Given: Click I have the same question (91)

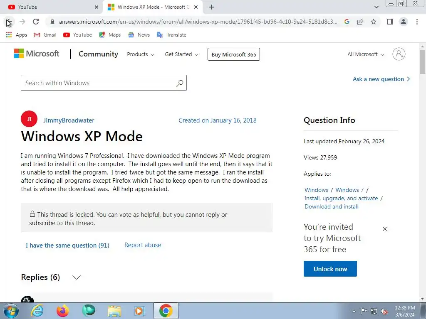Looking at the screenshot, I should tap(67, 245).
